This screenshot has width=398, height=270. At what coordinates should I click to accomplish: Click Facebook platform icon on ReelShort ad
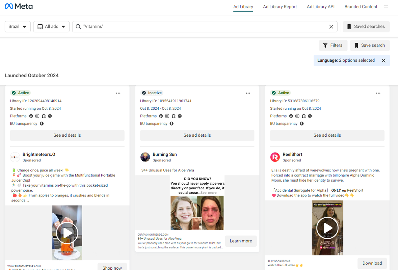point(291,116)
